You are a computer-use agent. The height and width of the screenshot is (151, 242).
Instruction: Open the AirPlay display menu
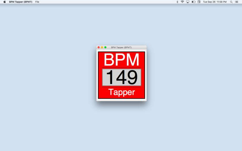(188, 2)
